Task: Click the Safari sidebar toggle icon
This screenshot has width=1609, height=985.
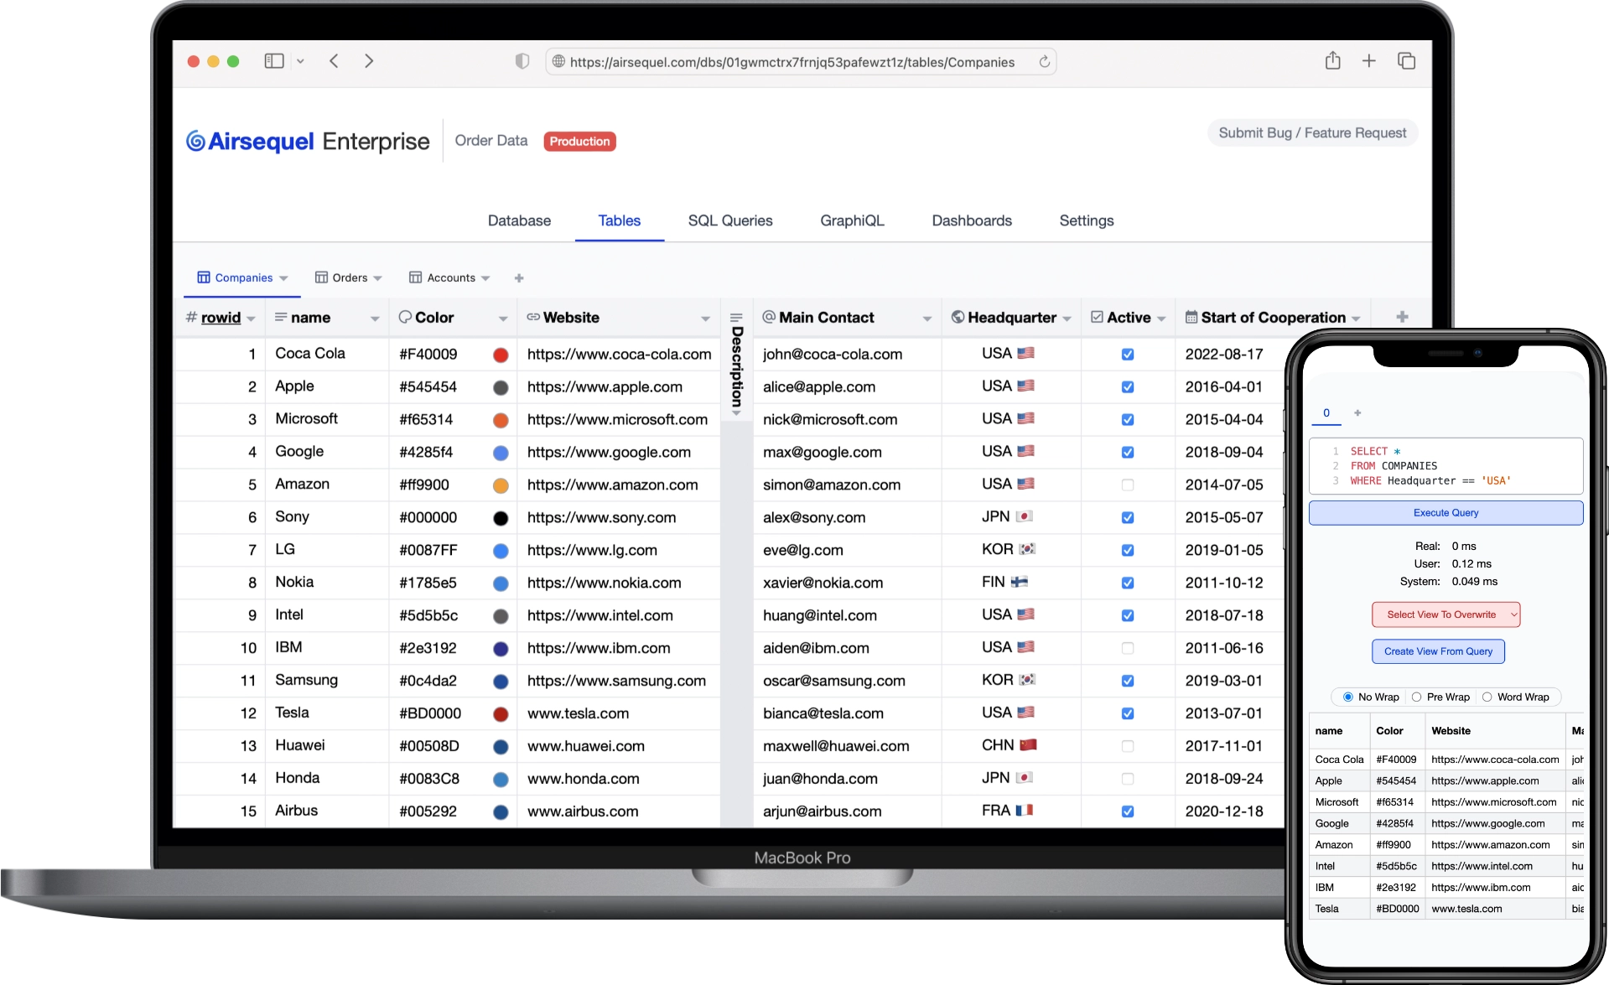Action: pos(274,61)
